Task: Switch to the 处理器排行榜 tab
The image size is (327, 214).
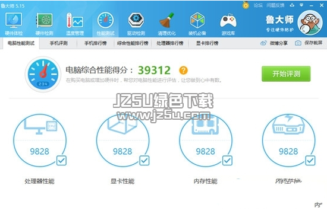Action: point(170,43)
